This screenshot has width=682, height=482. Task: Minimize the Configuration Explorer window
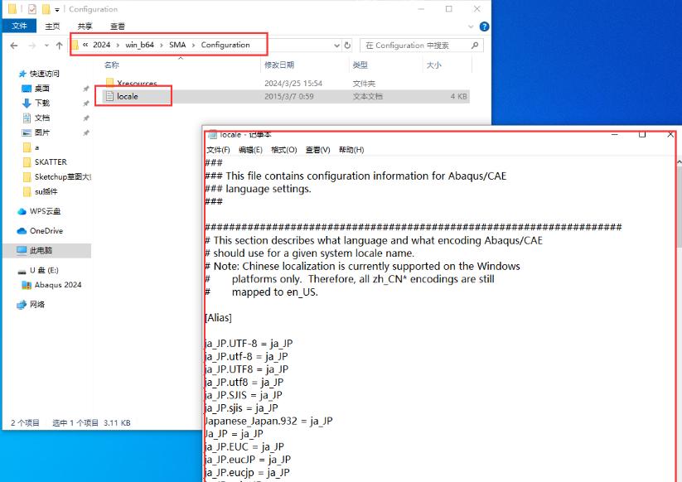pyautogui.click(x=421, y=8)
